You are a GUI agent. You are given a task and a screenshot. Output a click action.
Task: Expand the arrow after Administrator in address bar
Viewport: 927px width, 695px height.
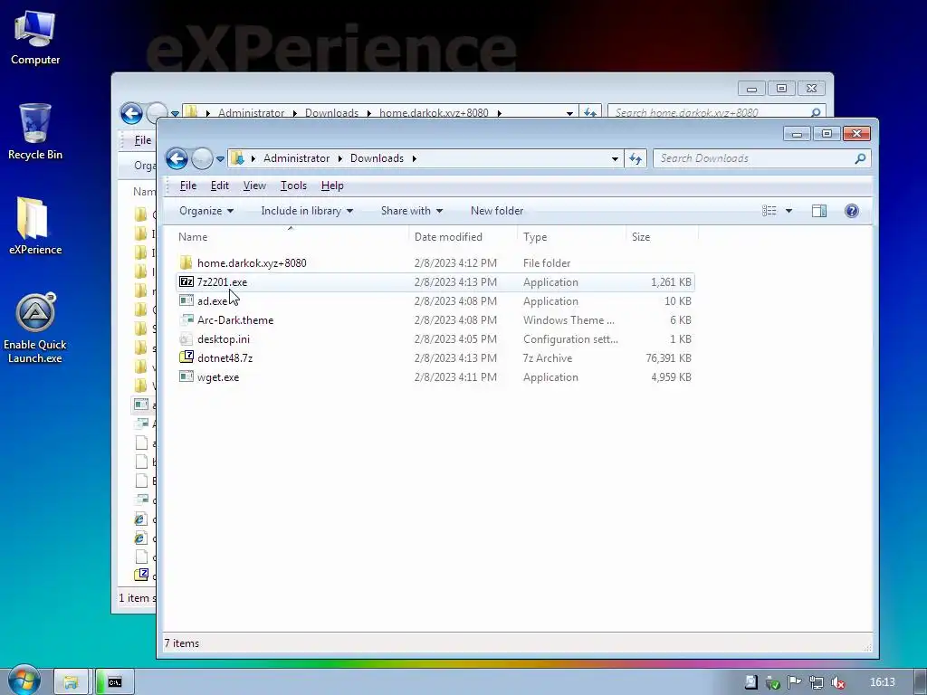[x=340, y=158]
